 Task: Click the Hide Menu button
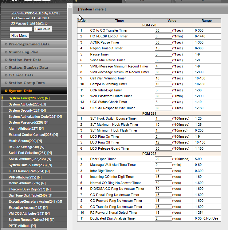click(x=19, y=36)
